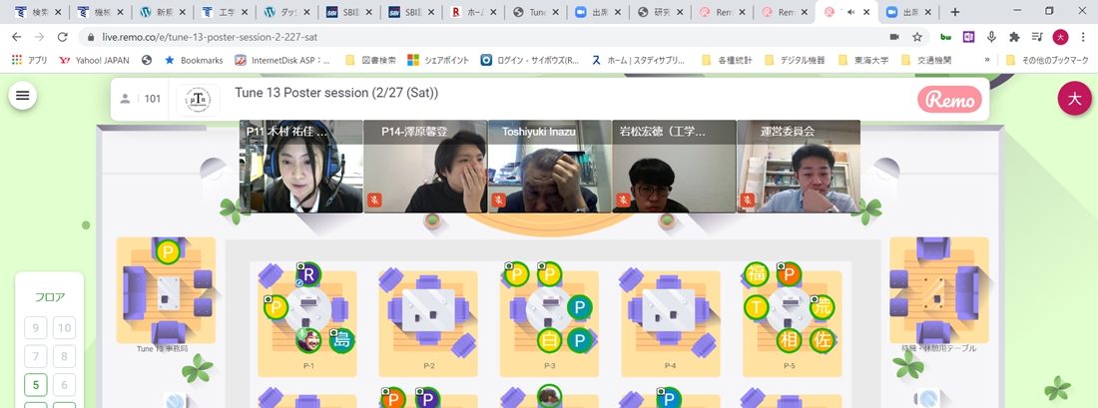Screen dimensions: 1098x408
Task: Click the bearded photo avatar at table P-1
Action: (308, 341)
